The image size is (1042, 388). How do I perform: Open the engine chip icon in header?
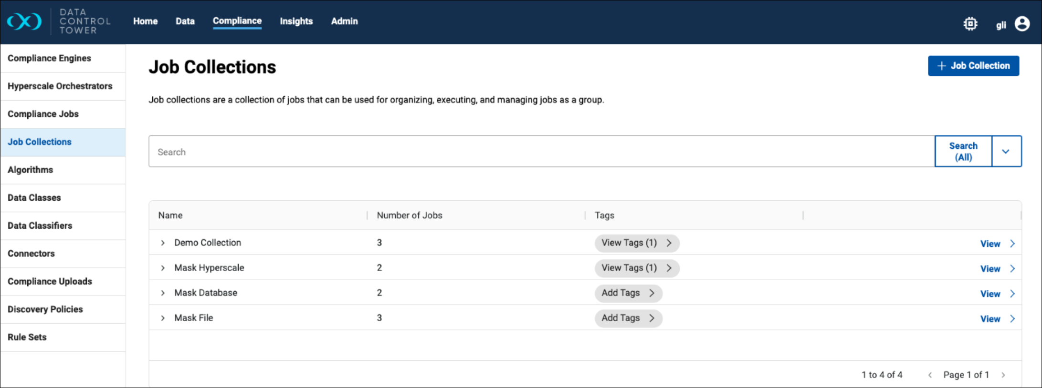[970, 24]
